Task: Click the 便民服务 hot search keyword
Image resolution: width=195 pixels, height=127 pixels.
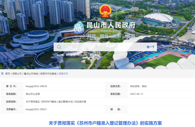Action: click(x=70, y=55)
